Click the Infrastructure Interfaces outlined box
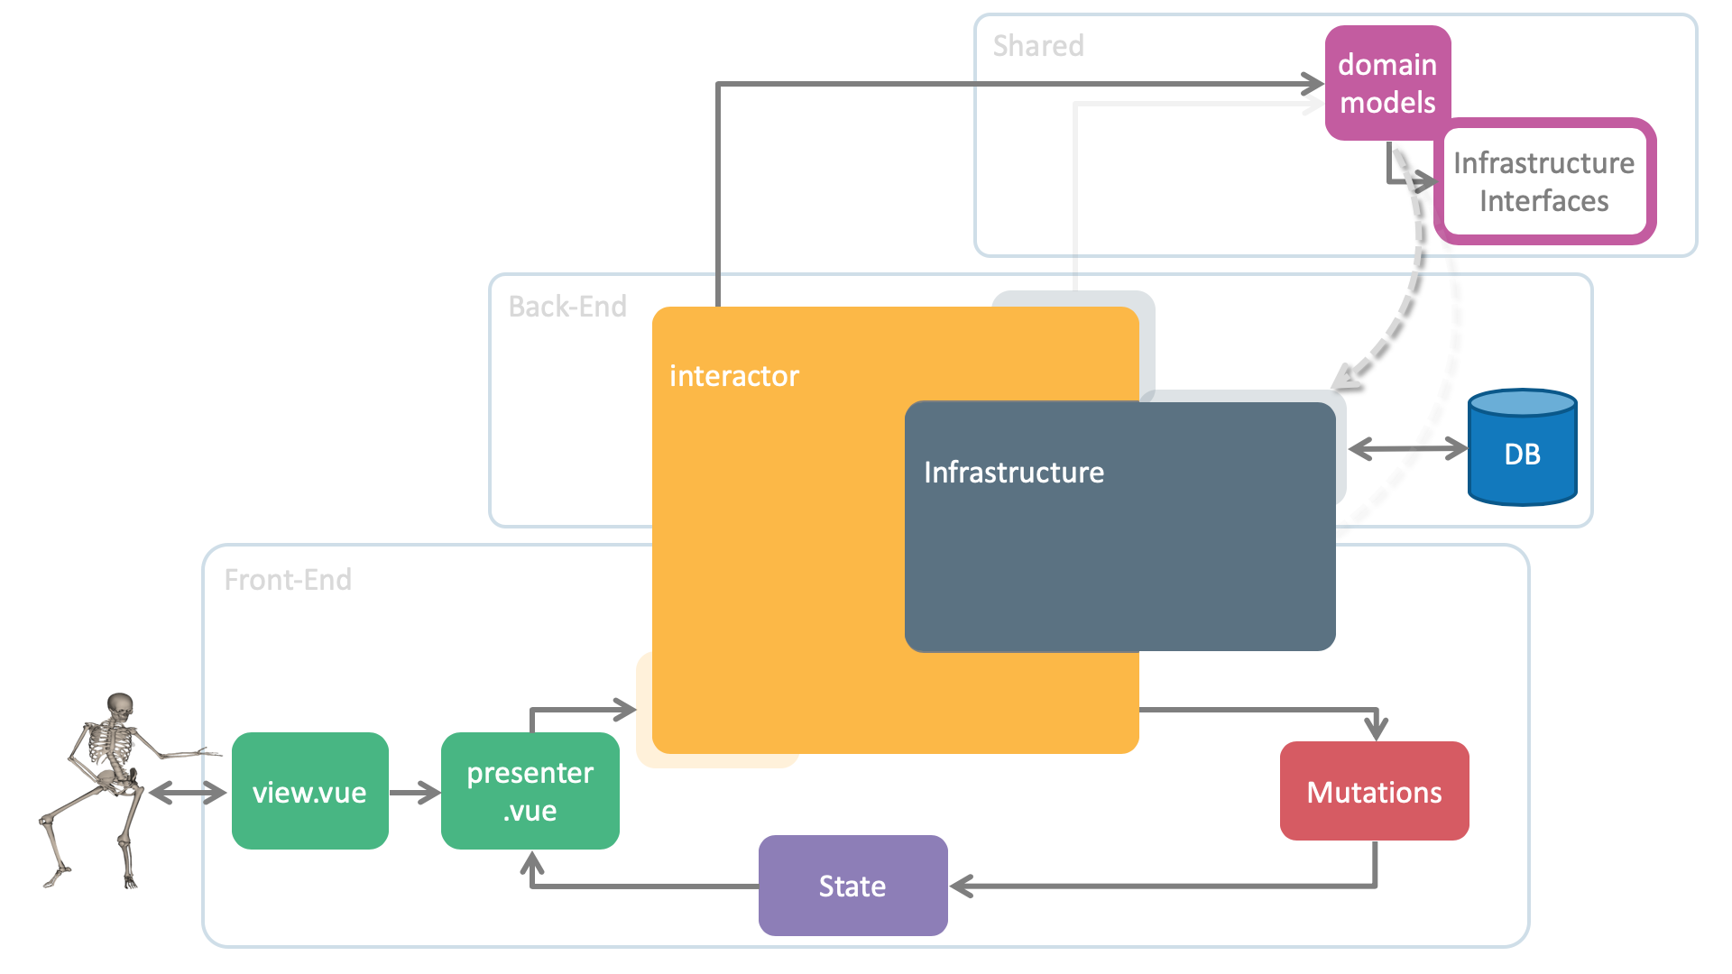Screen dimensions: 1732x974 pyautogui.click(x=1543, y=181)
